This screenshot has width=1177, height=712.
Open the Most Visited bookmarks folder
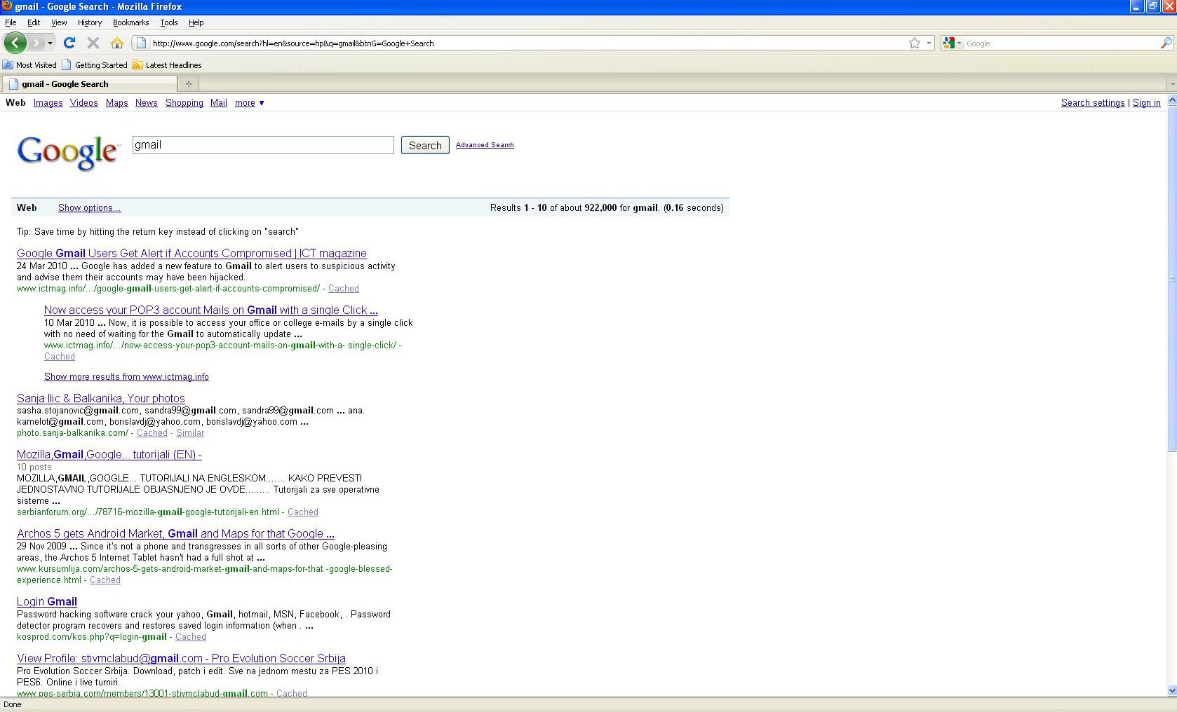pos(29,65)
